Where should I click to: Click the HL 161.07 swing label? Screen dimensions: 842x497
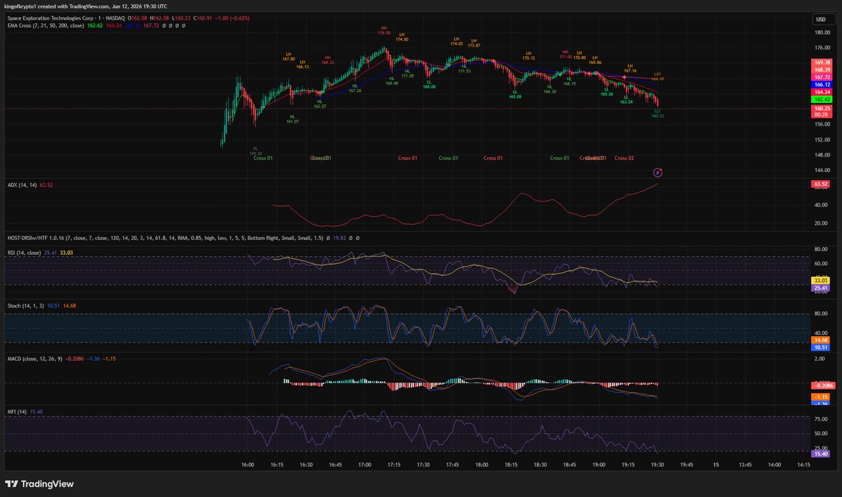click(x=293, y=119)
